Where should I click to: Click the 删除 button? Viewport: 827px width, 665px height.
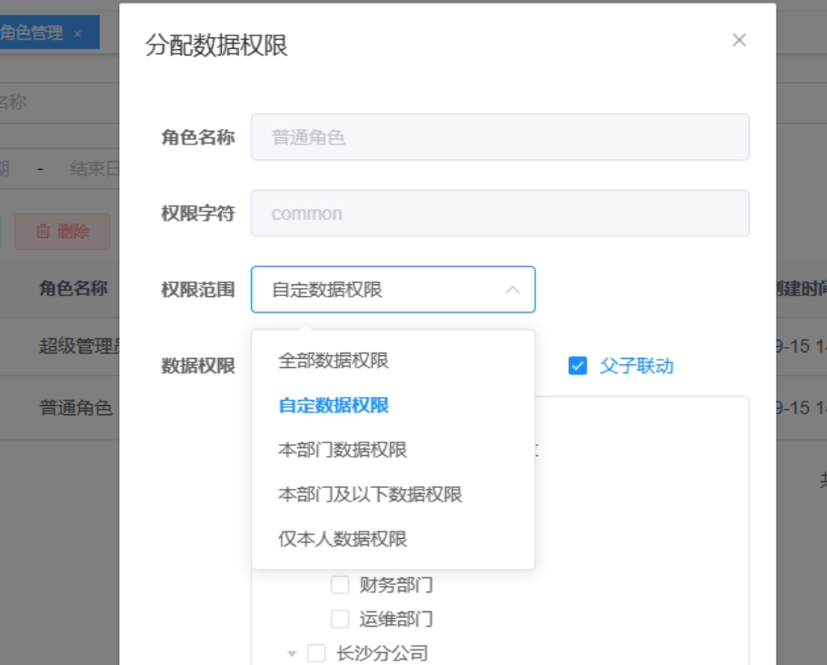62,231
